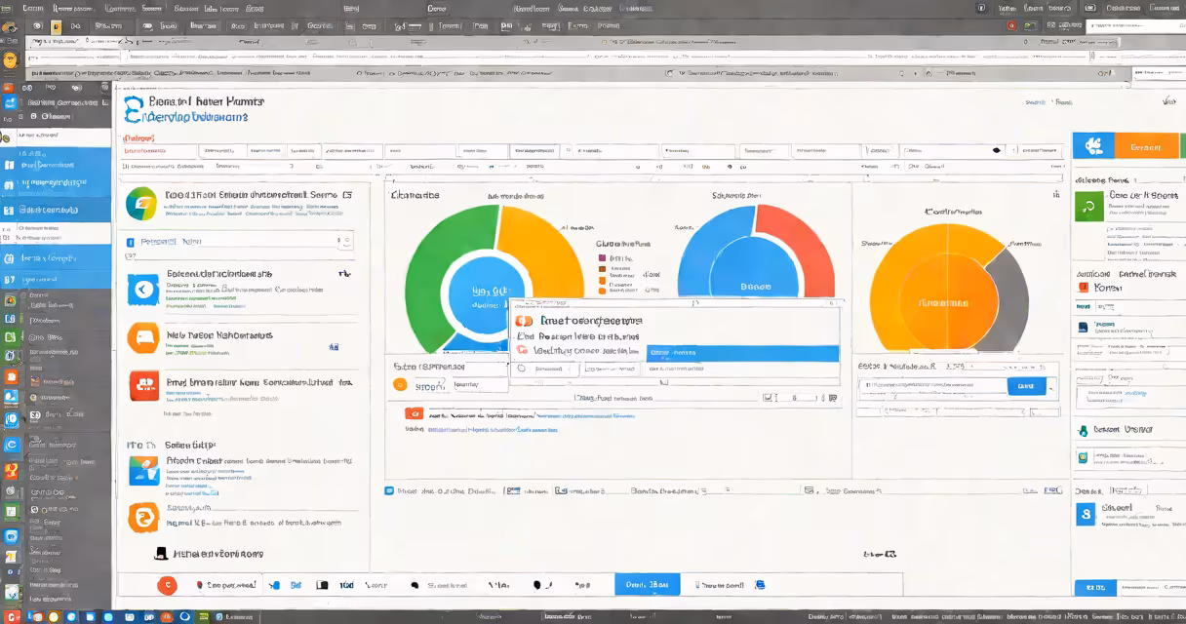Click the orange icon in popup title row

tap(523, 321)
